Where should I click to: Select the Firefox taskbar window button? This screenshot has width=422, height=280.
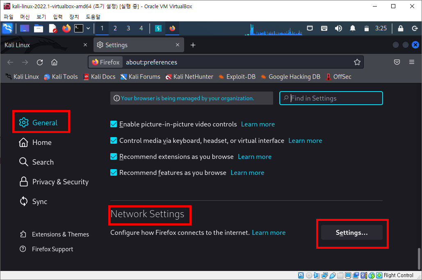pyautogui.click(x=172, y=28)
